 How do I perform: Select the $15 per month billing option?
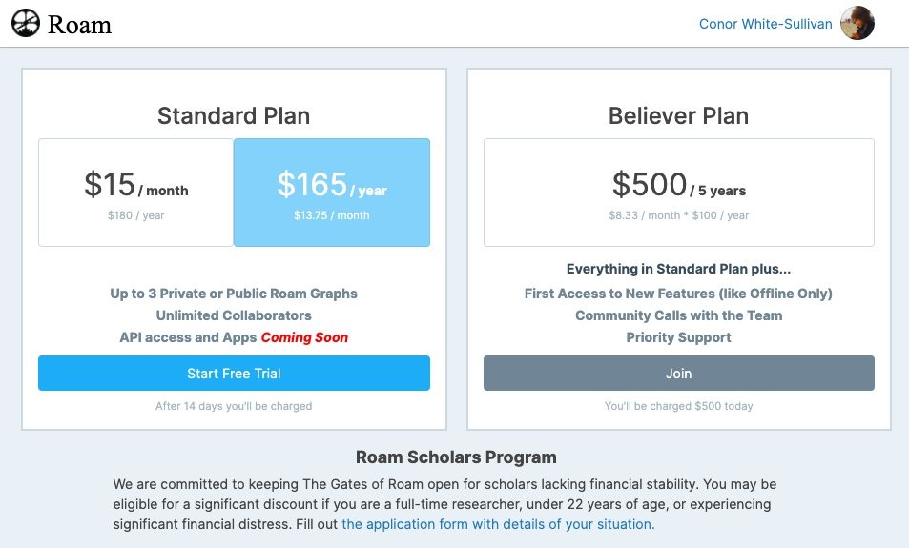point(135,193)
